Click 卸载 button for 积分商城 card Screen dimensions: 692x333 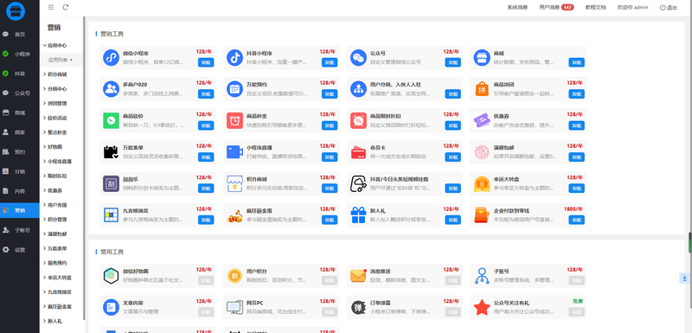pyautogui.click(x=330, y=189)
